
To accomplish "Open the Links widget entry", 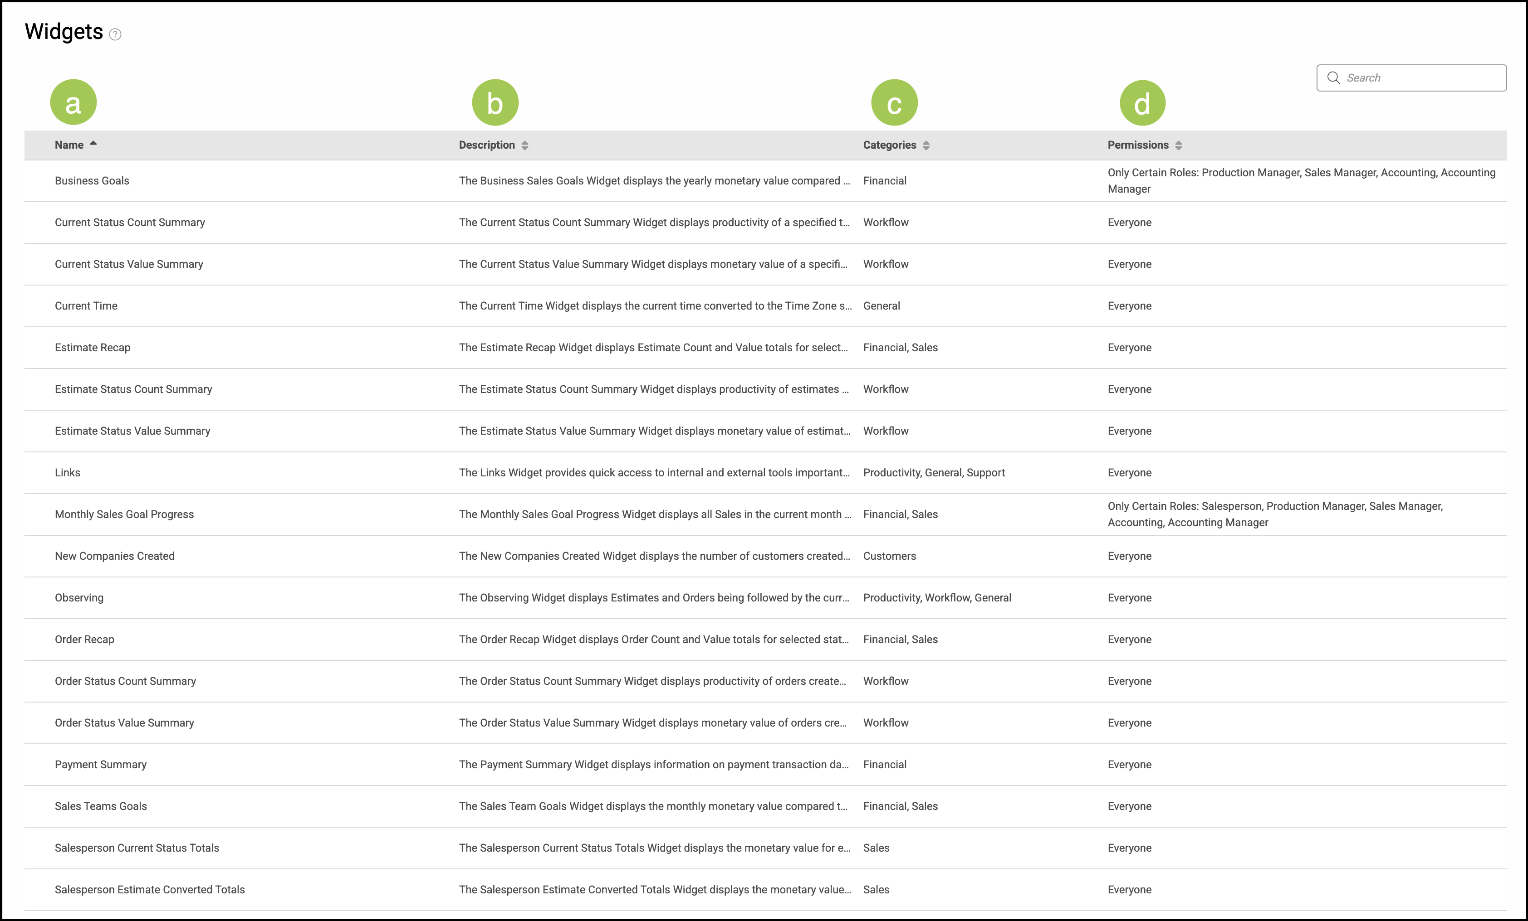I will coord(68,473).
